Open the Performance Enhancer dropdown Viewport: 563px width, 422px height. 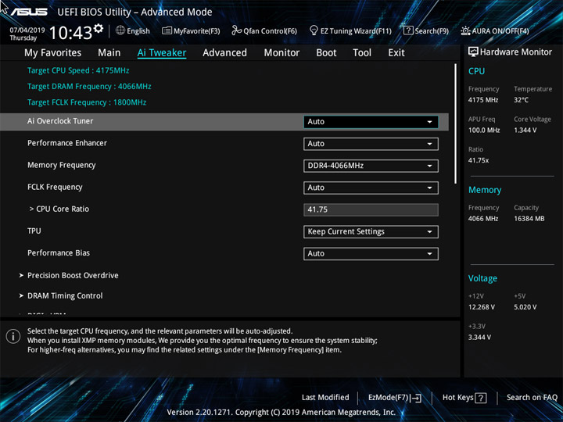coord(371,144)
